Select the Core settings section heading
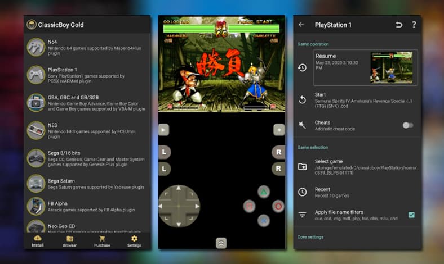The height and width of the screenshot is (264, 444). 310,237
